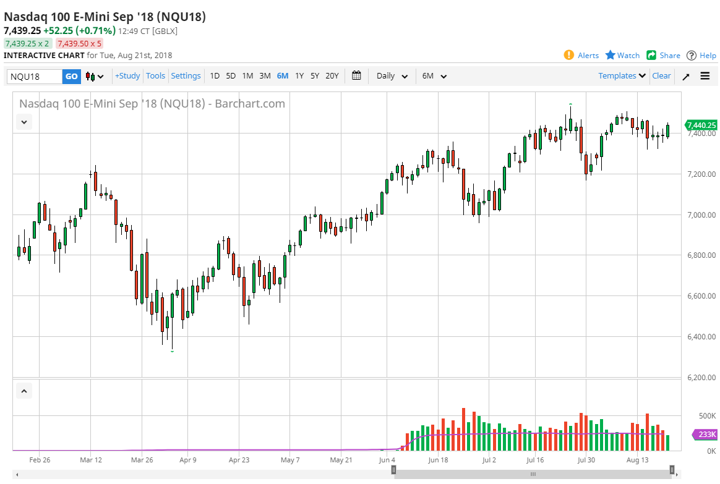
Task: Click the Alerts bell icon
Action: (x=569, y=55)
